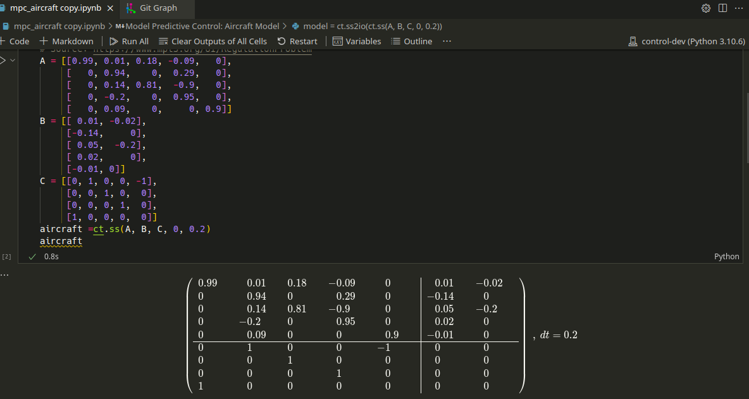The image size is (749, 399).
Task: Change the cell language from Python
Action: click(x=726, y=256)
